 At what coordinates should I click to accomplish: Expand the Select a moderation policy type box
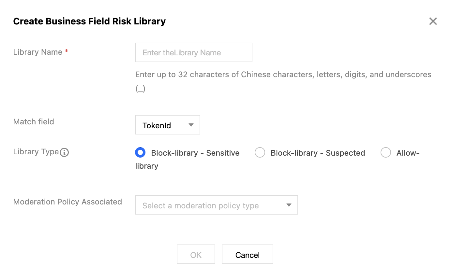[216, 205]
